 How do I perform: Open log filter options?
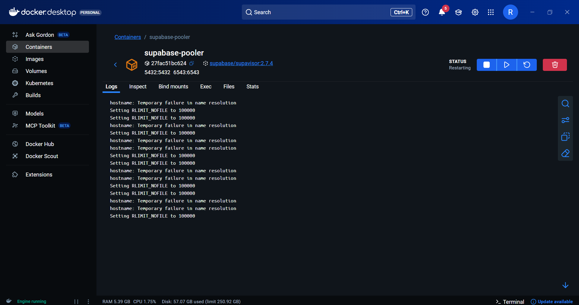565,120
